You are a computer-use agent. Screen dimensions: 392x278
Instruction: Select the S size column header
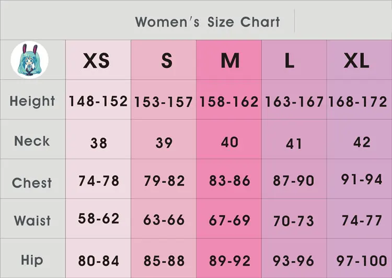[166, 61]
